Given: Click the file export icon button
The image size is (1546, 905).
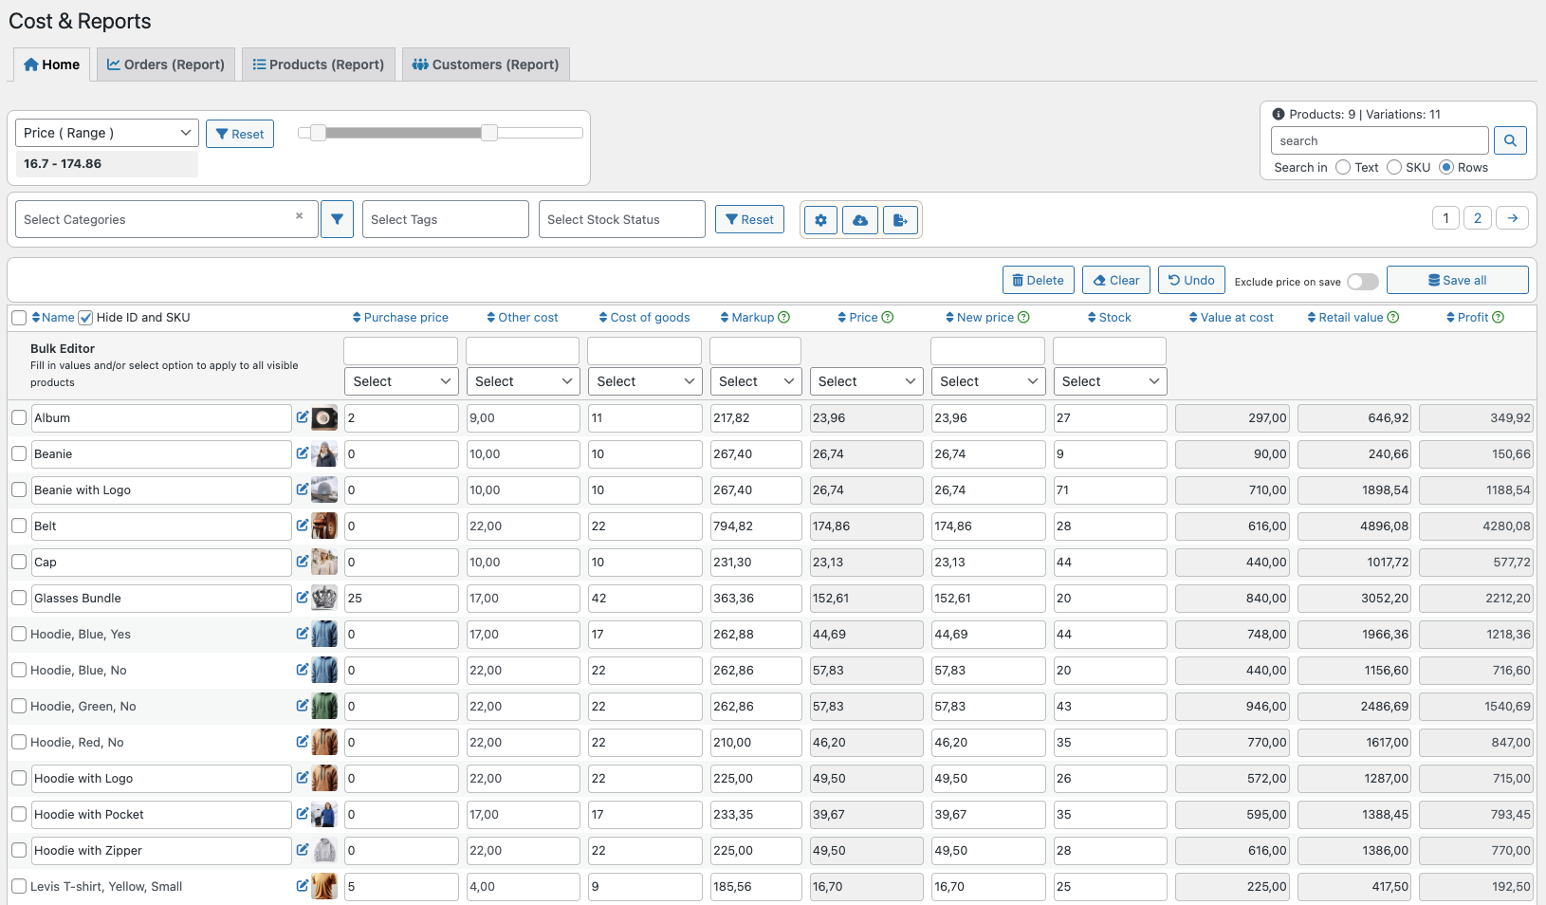Looking at the screenshot, I should point(900,220).
